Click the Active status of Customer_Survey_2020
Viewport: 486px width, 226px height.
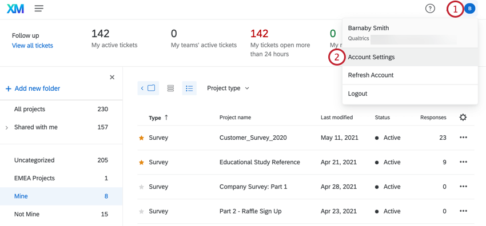click(x=388, y=138)
